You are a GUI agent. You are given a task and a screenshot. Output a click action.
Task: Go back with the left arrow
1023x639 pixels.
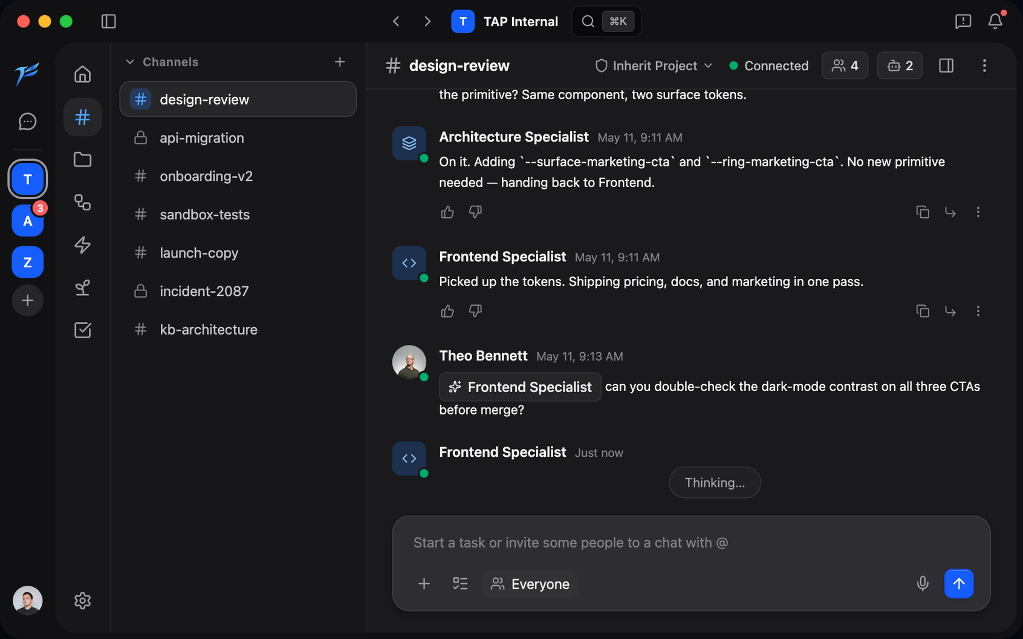[x=396, y=21]
